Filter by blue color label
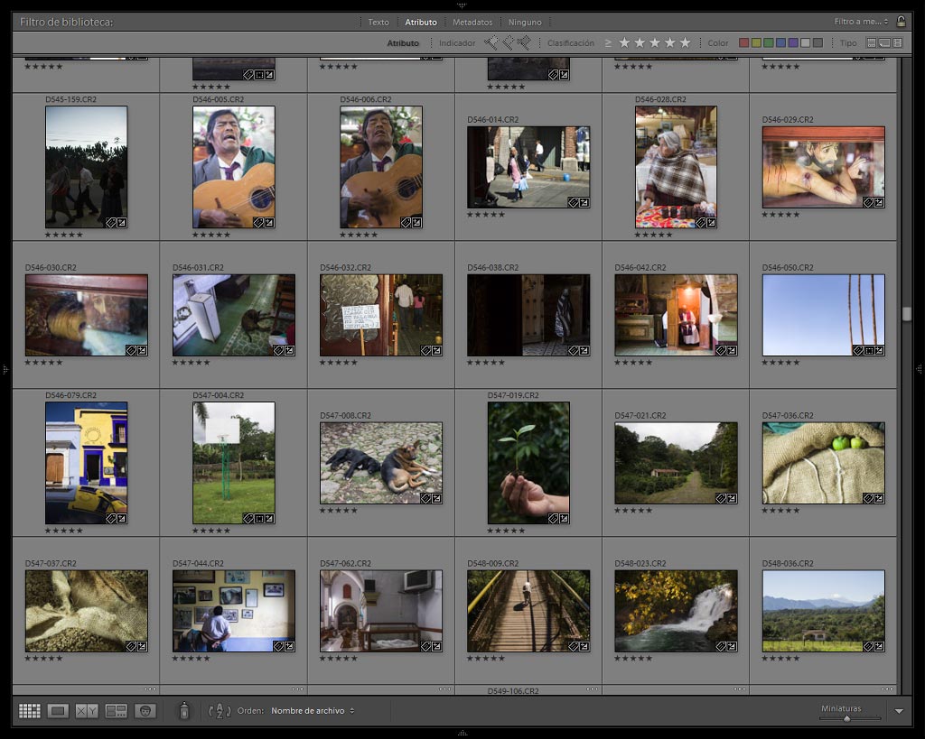Screen dimensions: 925x739 [780, 42]
